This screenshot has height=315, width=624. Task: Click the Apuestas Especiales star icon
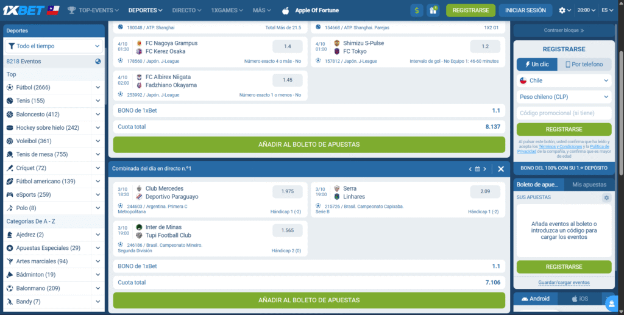(10, 248)
